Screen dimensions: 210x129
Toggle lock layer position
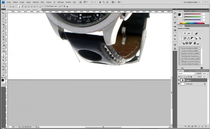pyautogui.click(x=189, y=77)
